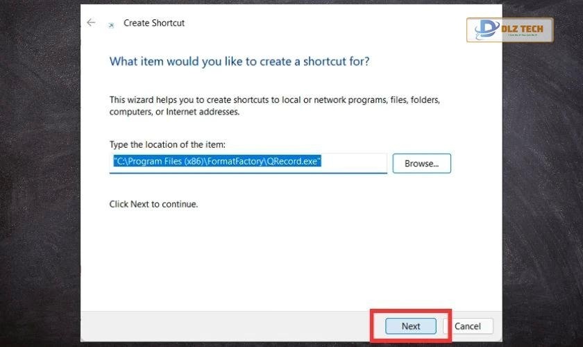This screenshot has width=583, height=347.
Task: Click the wizard description paragraph
Action: 274,105
